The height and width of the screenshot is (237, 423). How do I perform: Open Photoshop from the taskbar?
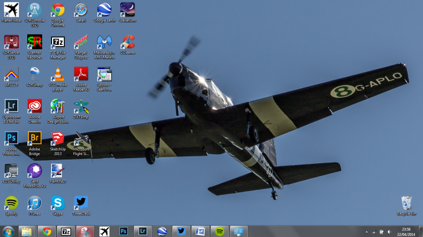point(123,231)
